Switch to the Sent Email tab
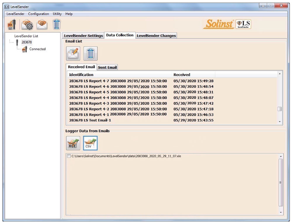This screenshot has height=224, width=292. [x=107, y=67]
